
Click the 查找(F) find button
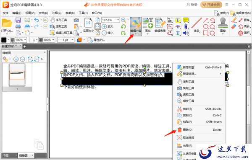click(x=221, y=13)
